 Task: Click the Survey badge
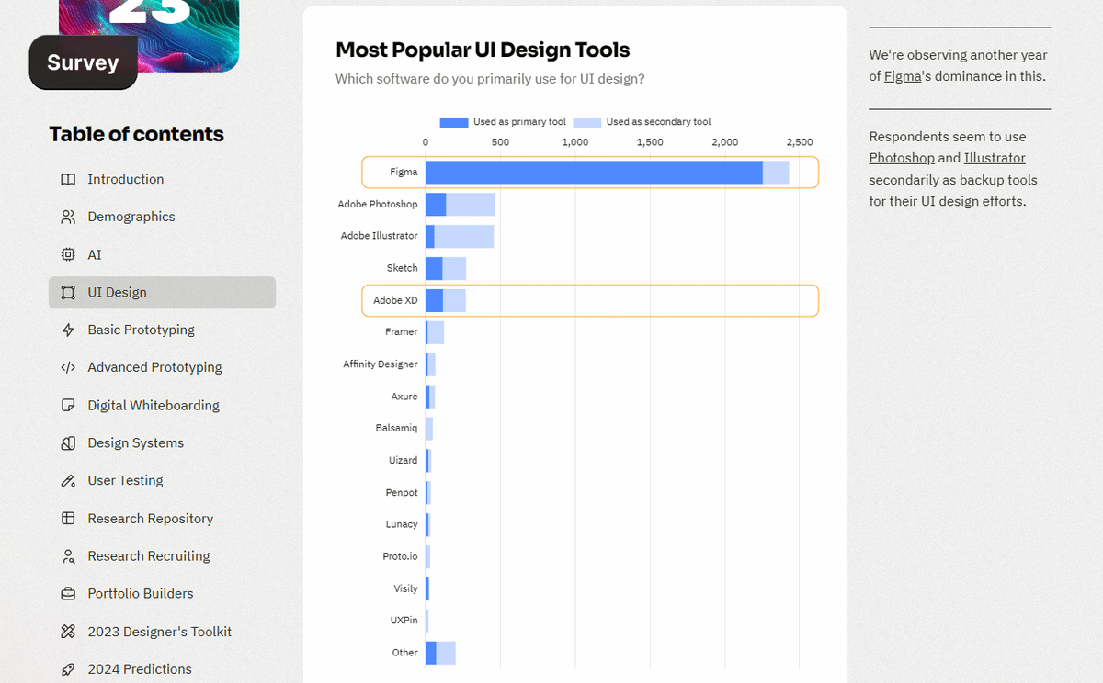coord(84,62)
